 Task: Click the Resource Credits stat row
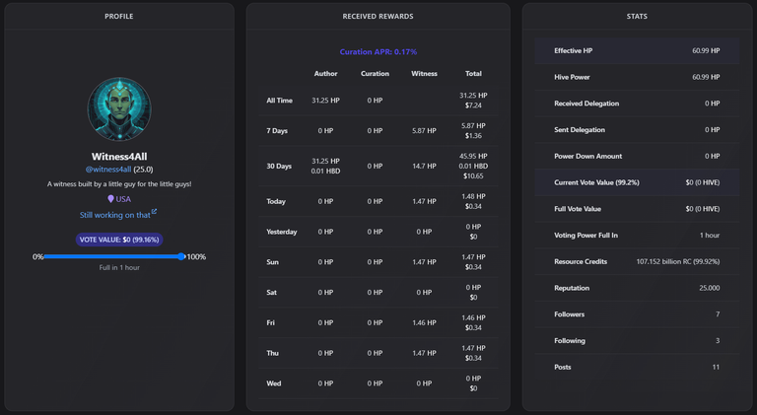click(637, 261)
